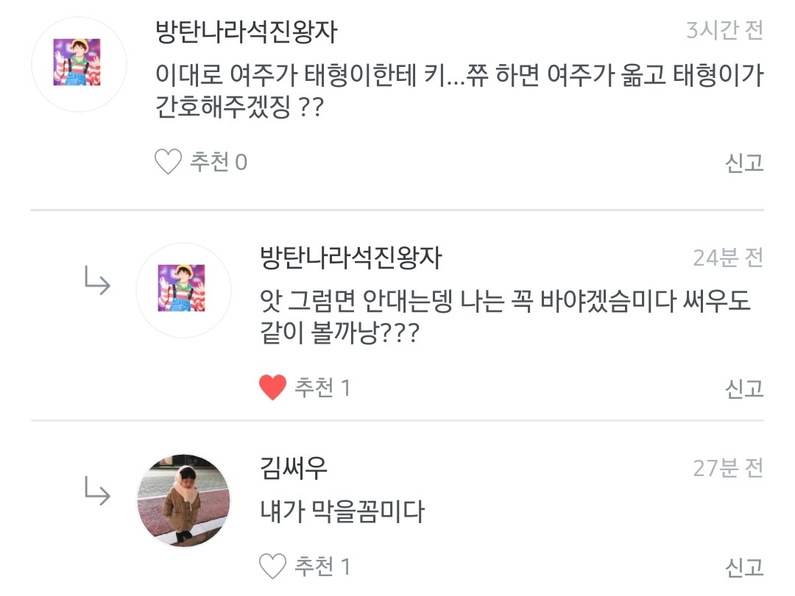Click 추천 1 next to the red heart

tap(322, 387)
